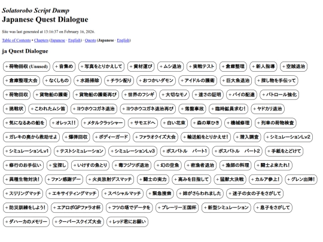Expand the ムシ退治 quest
The image size is (323, 242).
tap(170, 66)
